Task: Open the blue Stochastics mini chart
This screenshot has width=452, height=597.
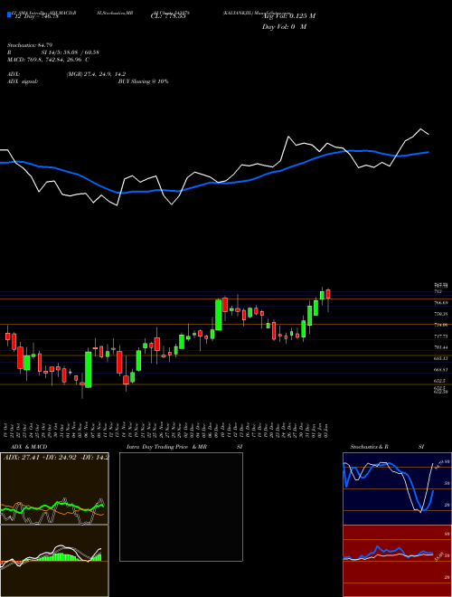Action: coord(397,488)
